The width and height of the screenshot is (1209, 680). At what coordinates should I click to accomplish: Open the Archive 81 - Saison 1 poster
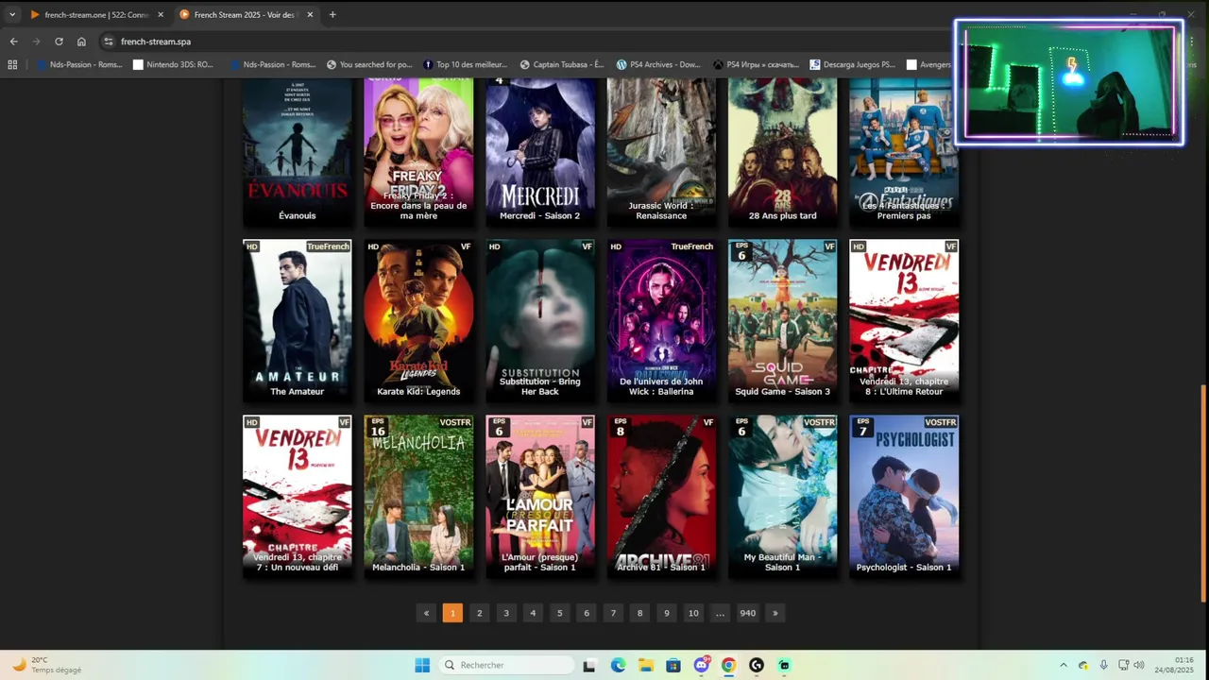[661, 496]
